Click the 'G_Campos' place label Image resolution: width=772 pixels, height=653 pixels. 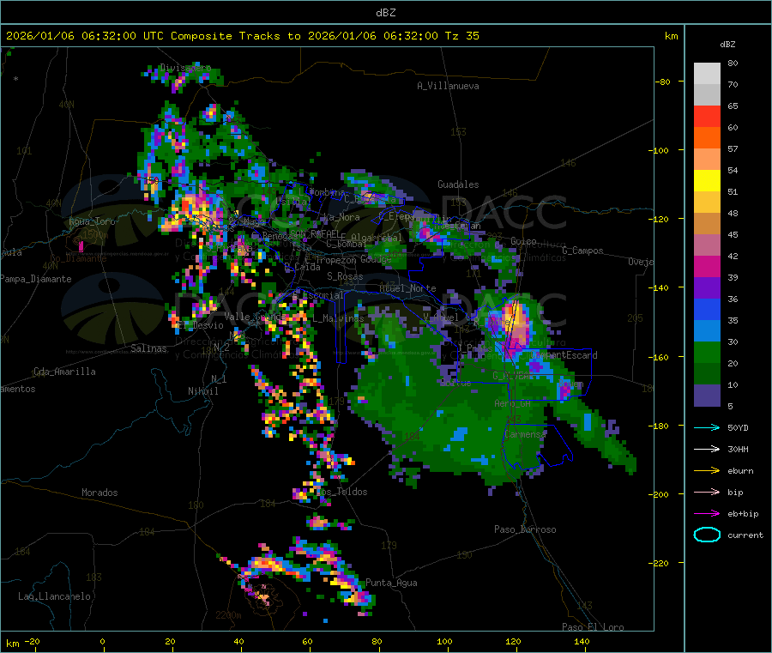pos(582,251)
